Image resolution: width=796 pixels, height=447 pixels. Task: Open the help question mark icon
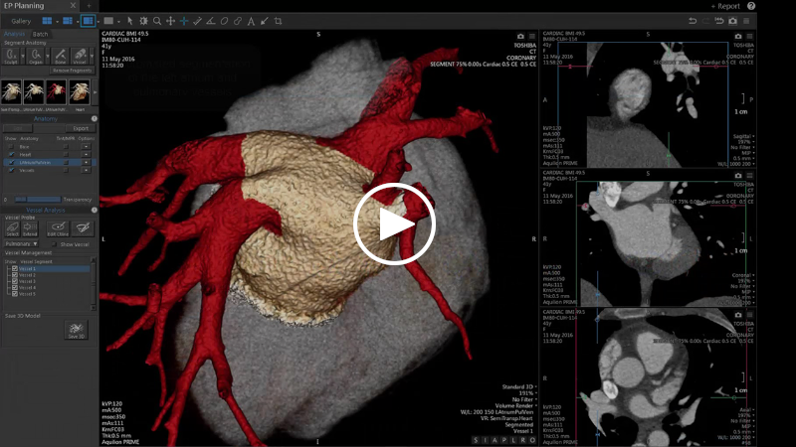coord(751,6)
